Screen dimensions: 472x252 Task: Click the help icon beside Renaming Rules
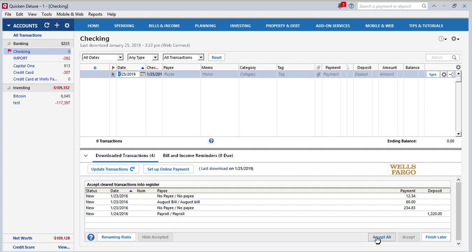pyautogui.click(x=91, y=237)
